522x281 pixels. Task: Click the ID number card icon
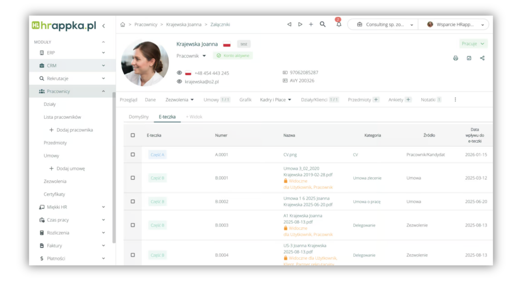tap(285, 72)
